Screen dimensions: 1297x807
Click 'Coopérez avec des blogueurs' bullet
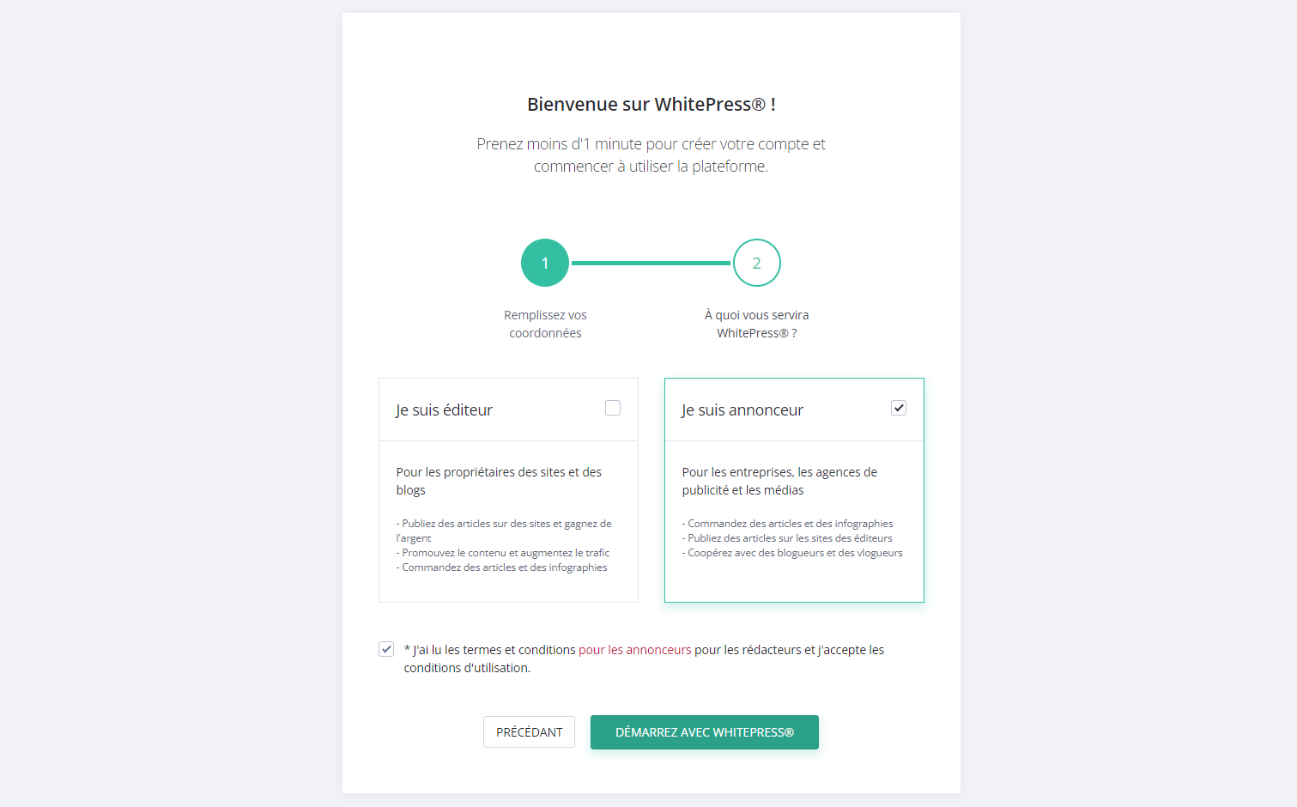[792, 553]
